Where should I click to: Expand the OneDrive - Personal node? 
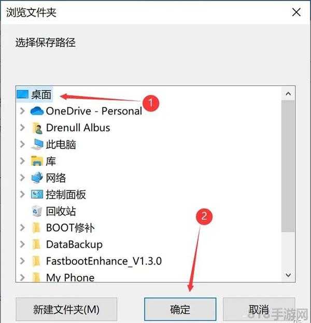pyautogui.click(x=22, y=111)
